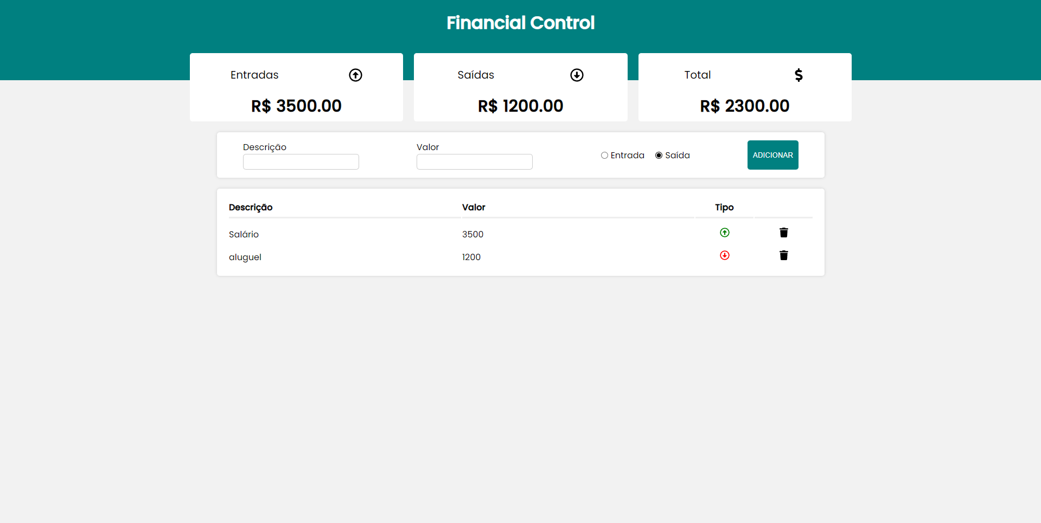
Task: Delete the aluguel entry using its trash icon
Action: (x=783, y=255)
